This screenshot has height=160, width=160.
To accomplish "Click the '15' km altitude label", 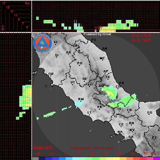I will pyautogui.click(x=8, y=7).
